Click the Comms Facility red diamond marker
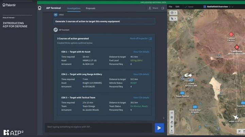Viewport: 245px width, 137px height. [231, 34]
